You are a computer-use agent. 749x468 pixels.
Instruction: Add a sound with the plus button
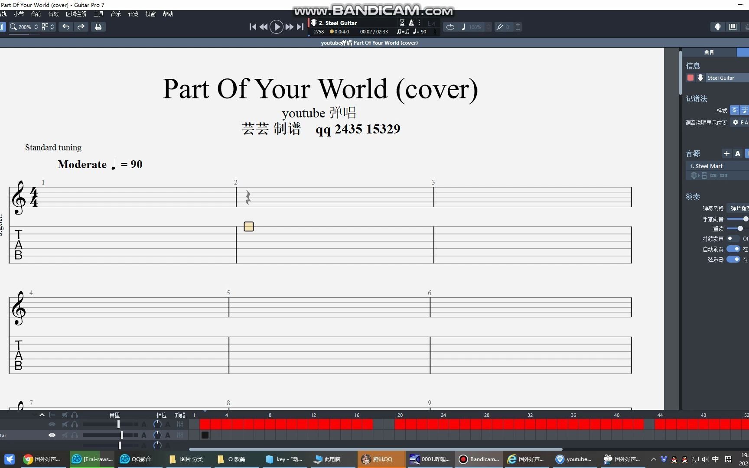tap(727, 153)
